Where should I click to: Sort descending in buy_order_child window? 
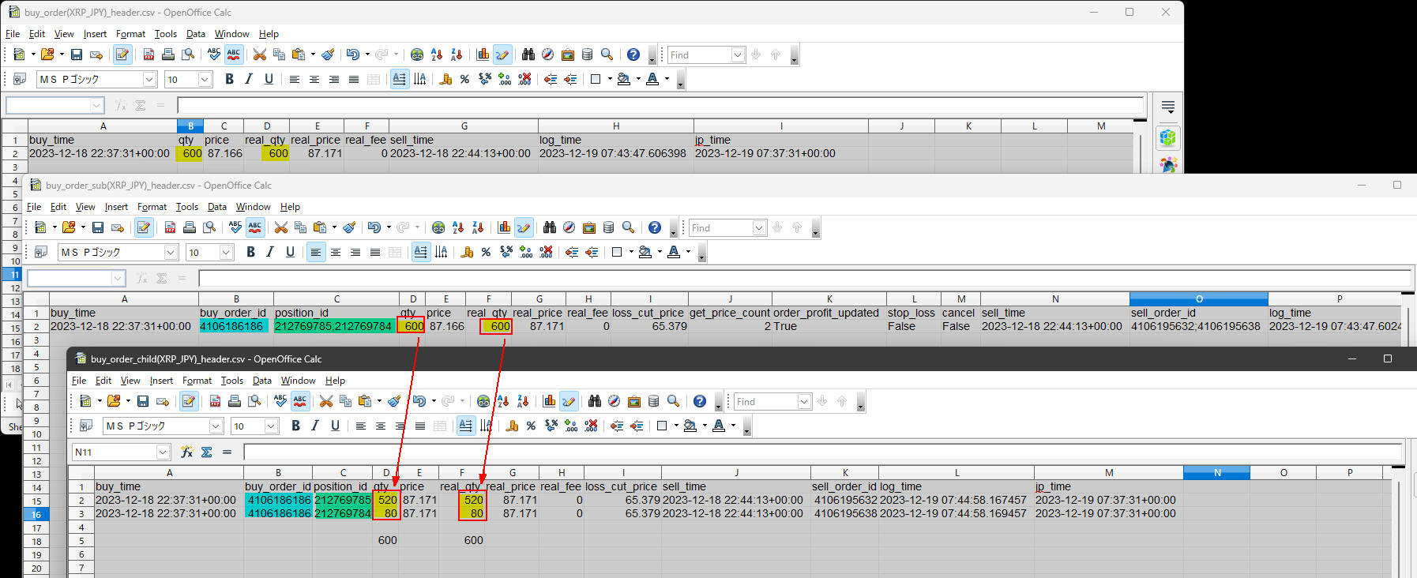pos(523,401)
